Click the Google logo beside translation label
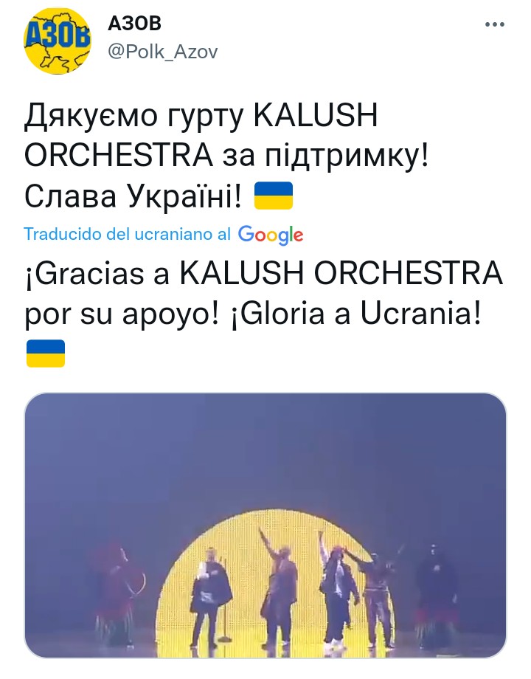 [271, 235]
